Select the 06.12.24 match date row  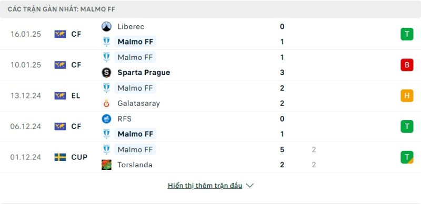[210, 126]
